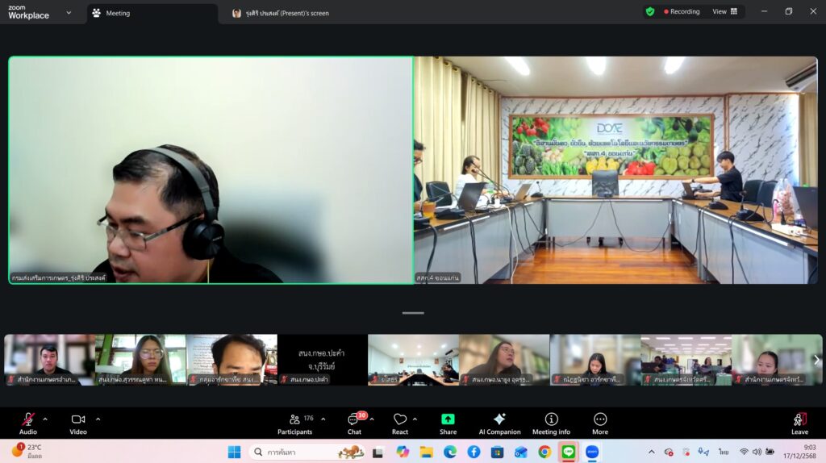Show next page of participant thumbnails
Screen dimensions: 826x463
pos(816,360)
